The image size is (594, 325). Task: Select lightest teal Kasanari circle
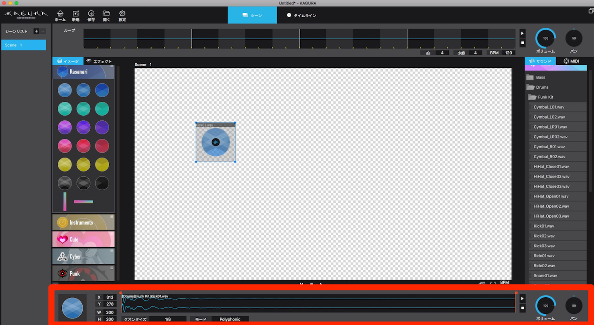(65, 109)
